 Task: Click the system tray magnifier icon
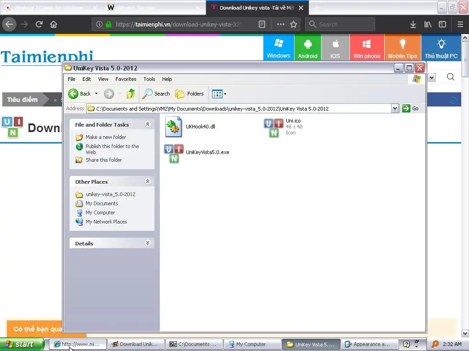(x=435, y=344)
